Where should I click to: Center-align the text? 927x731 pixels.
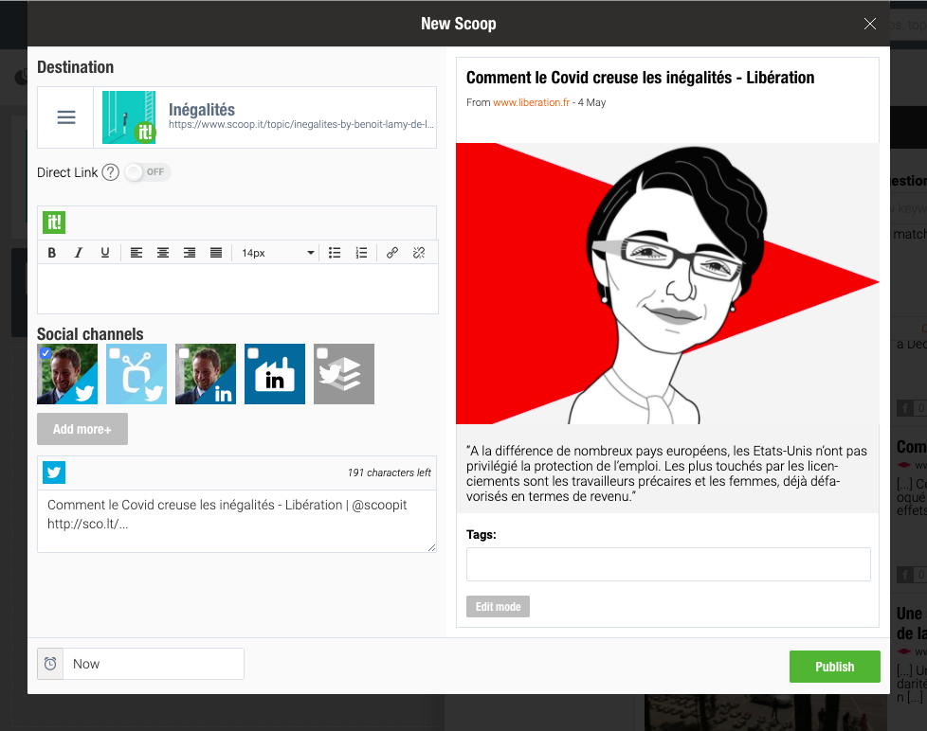pos(163,253)
